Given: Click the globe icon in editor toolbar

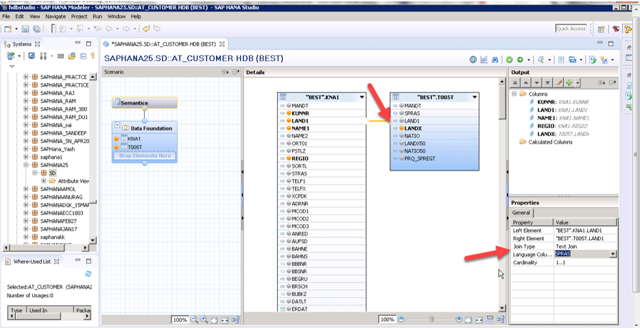Looking at the screenshot, I should tap(473, 60).
